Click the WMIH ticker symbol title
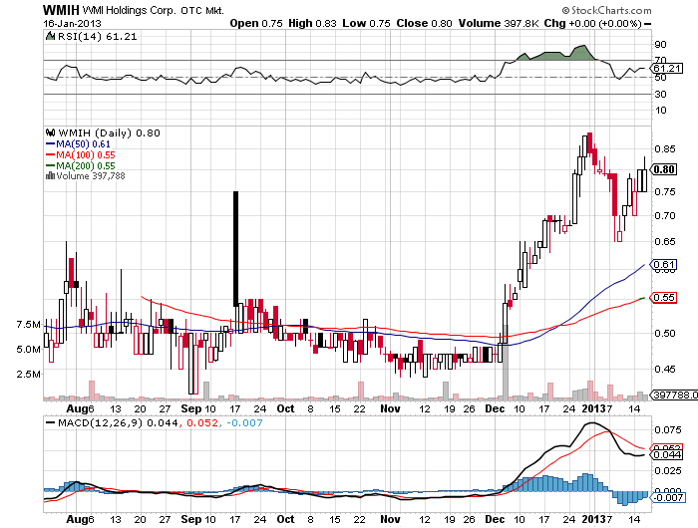This screenshot has height=528, width=698. [x=61, y=10]
